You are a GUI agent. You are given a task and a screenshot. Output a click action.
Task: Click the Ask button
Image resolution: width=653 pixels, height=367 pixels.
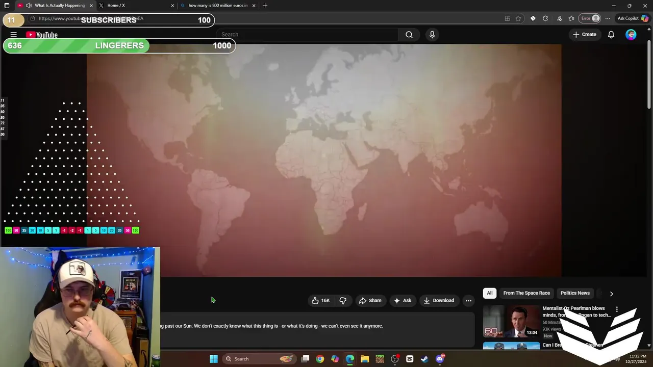402,301
